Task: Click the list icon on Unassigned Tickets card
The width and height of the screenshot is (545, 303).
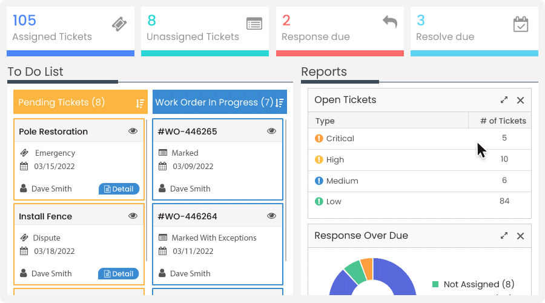Action: [254, 24]
